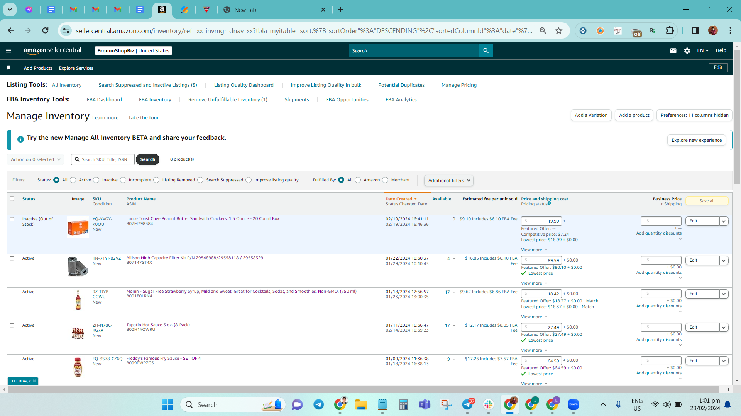Image resolution: width=741 pixels, height=416 pixels.
Task: Go back using the browser back arrow
Action: [11, 30]
